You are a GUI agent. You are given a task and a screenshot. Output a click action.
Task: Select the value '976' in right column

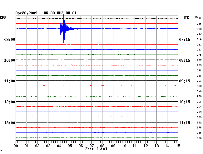199,128
